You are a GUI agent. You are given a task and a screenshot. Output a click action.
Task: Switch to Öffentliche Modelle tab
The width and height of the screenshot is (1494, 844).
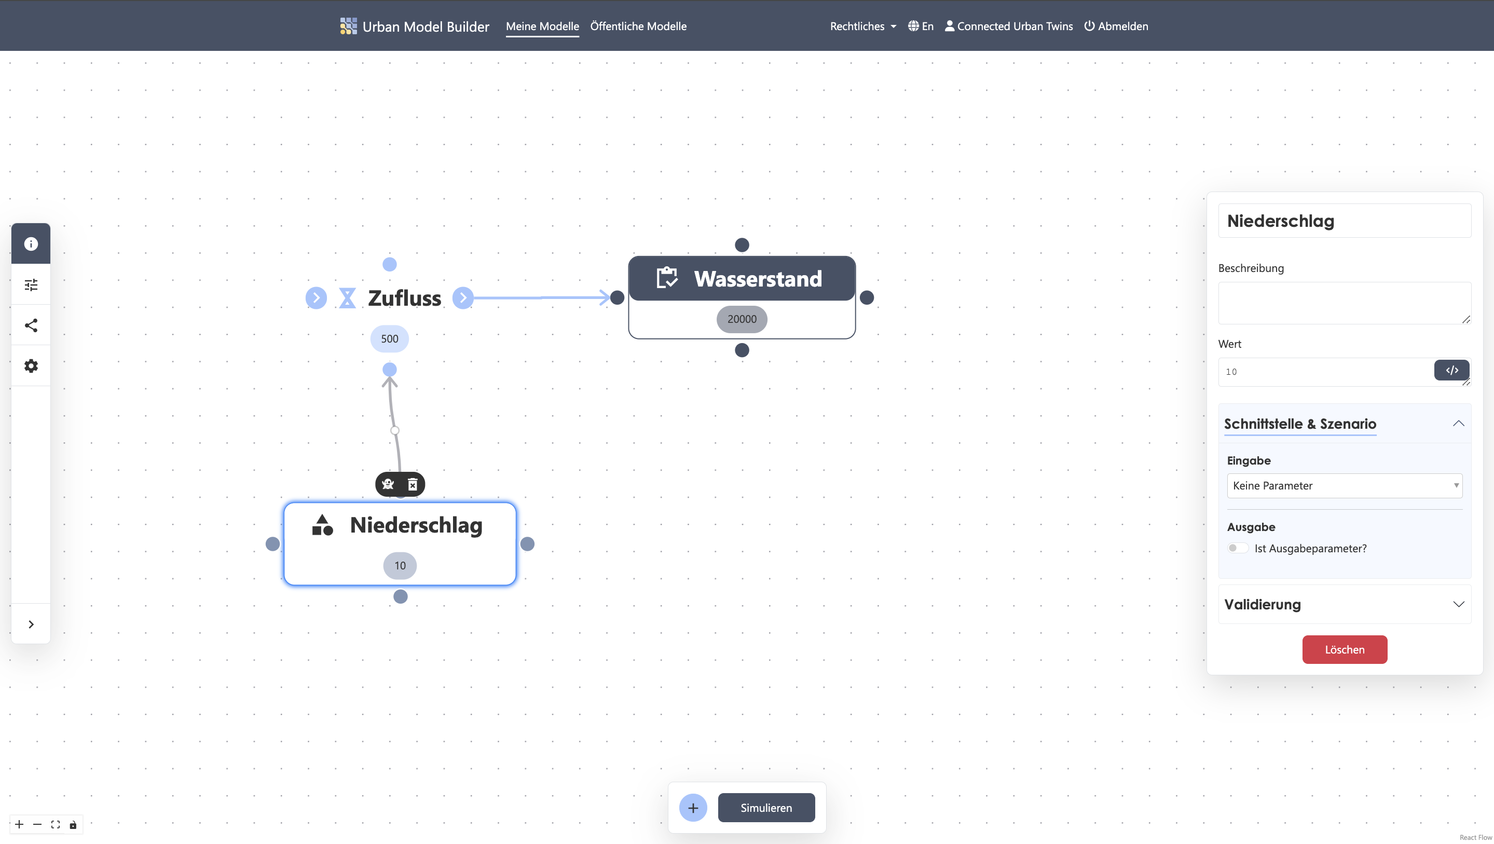638,26
